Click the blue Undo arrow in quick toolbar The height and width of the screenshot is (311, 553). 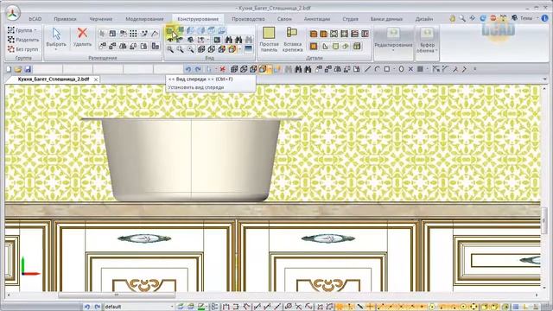(x=188, y=69)
